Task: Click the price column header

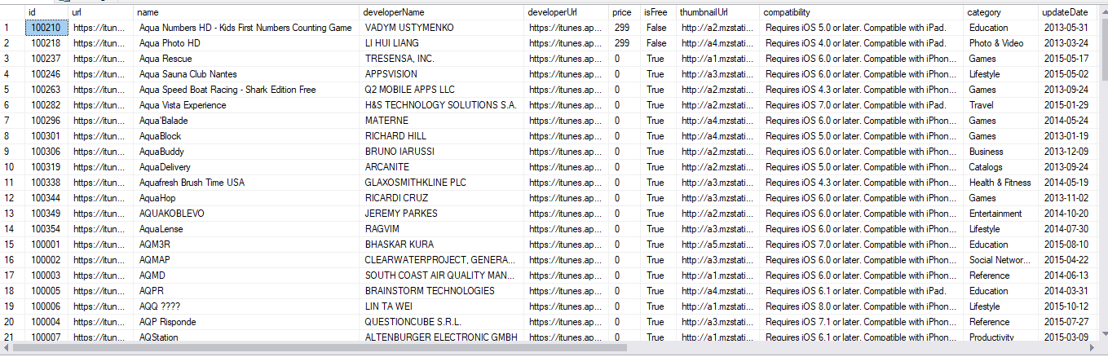Action: click(625, 12)
